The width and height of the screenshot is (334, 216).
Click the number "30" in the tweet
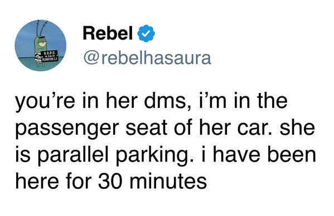112,182
